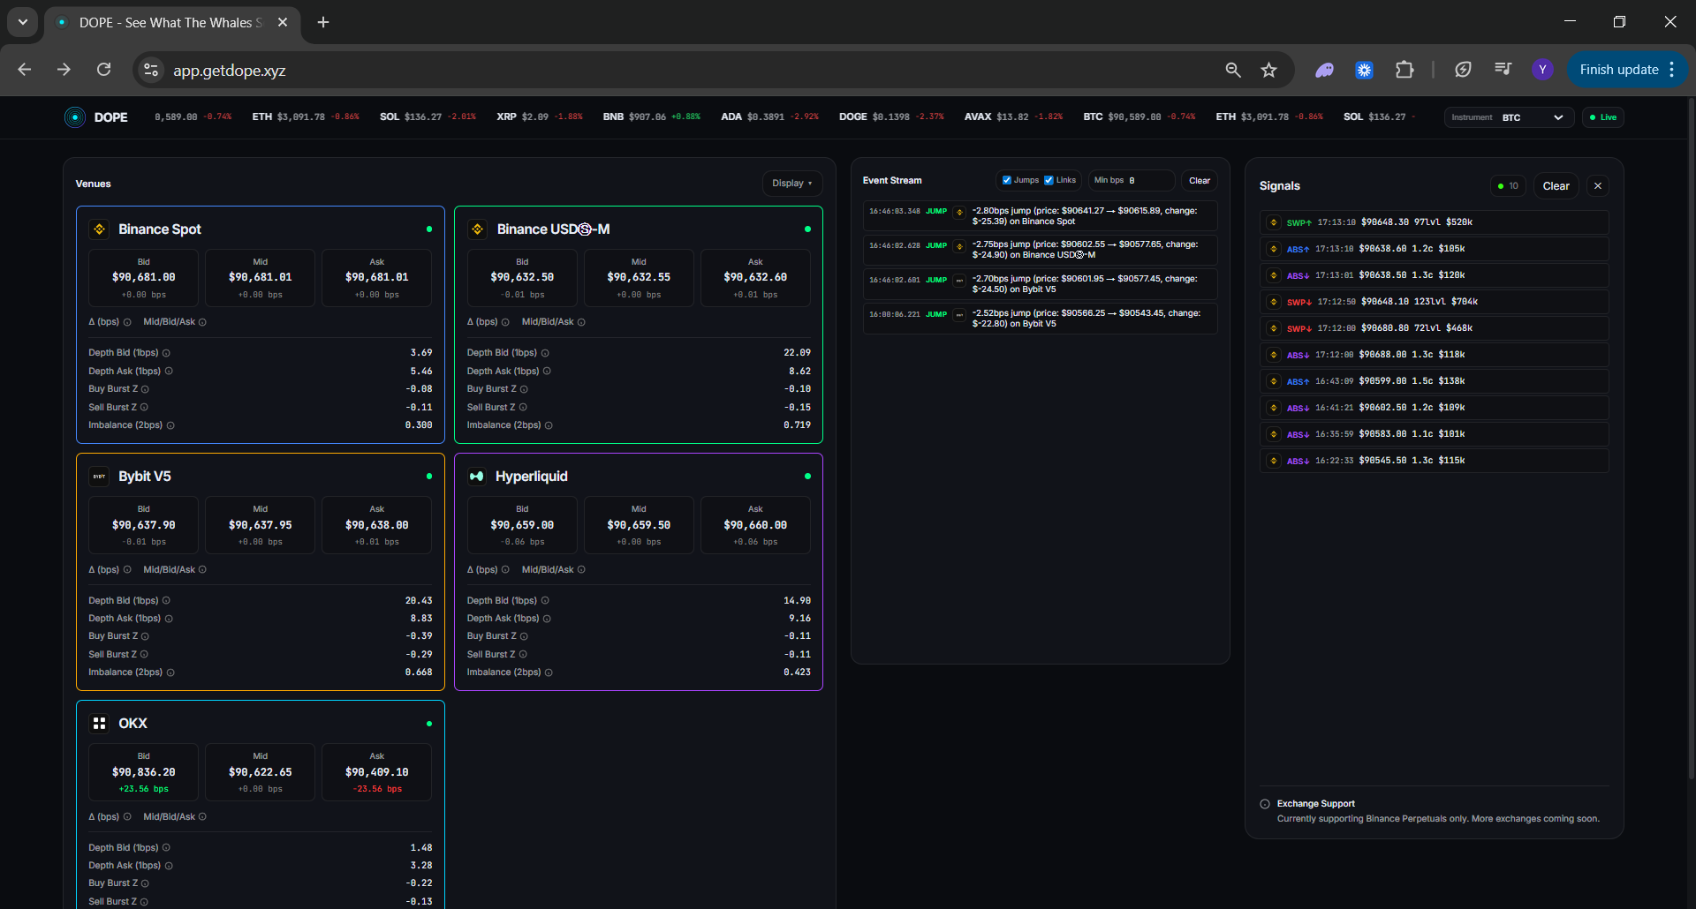Screen dimensions: 1696x909
Task: Click info icon next to Depth Bid in Binance Spot
Action: [x=166, y=353]
